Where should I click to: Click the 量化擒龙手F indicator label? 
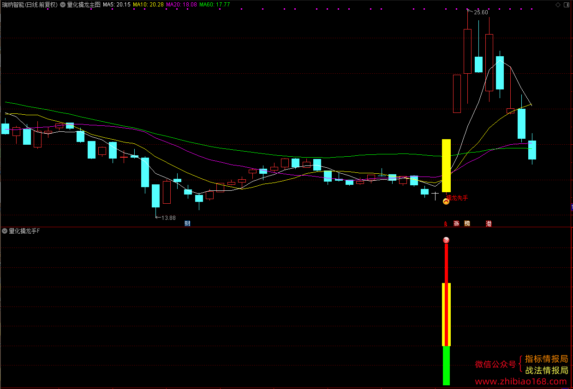(x=24, y=231)
